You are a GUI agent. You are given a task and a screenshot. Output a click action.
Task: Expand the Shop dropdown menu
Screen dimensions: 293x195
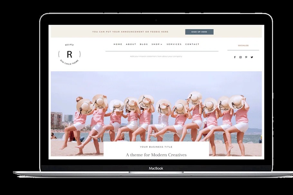tap(157, 44)
